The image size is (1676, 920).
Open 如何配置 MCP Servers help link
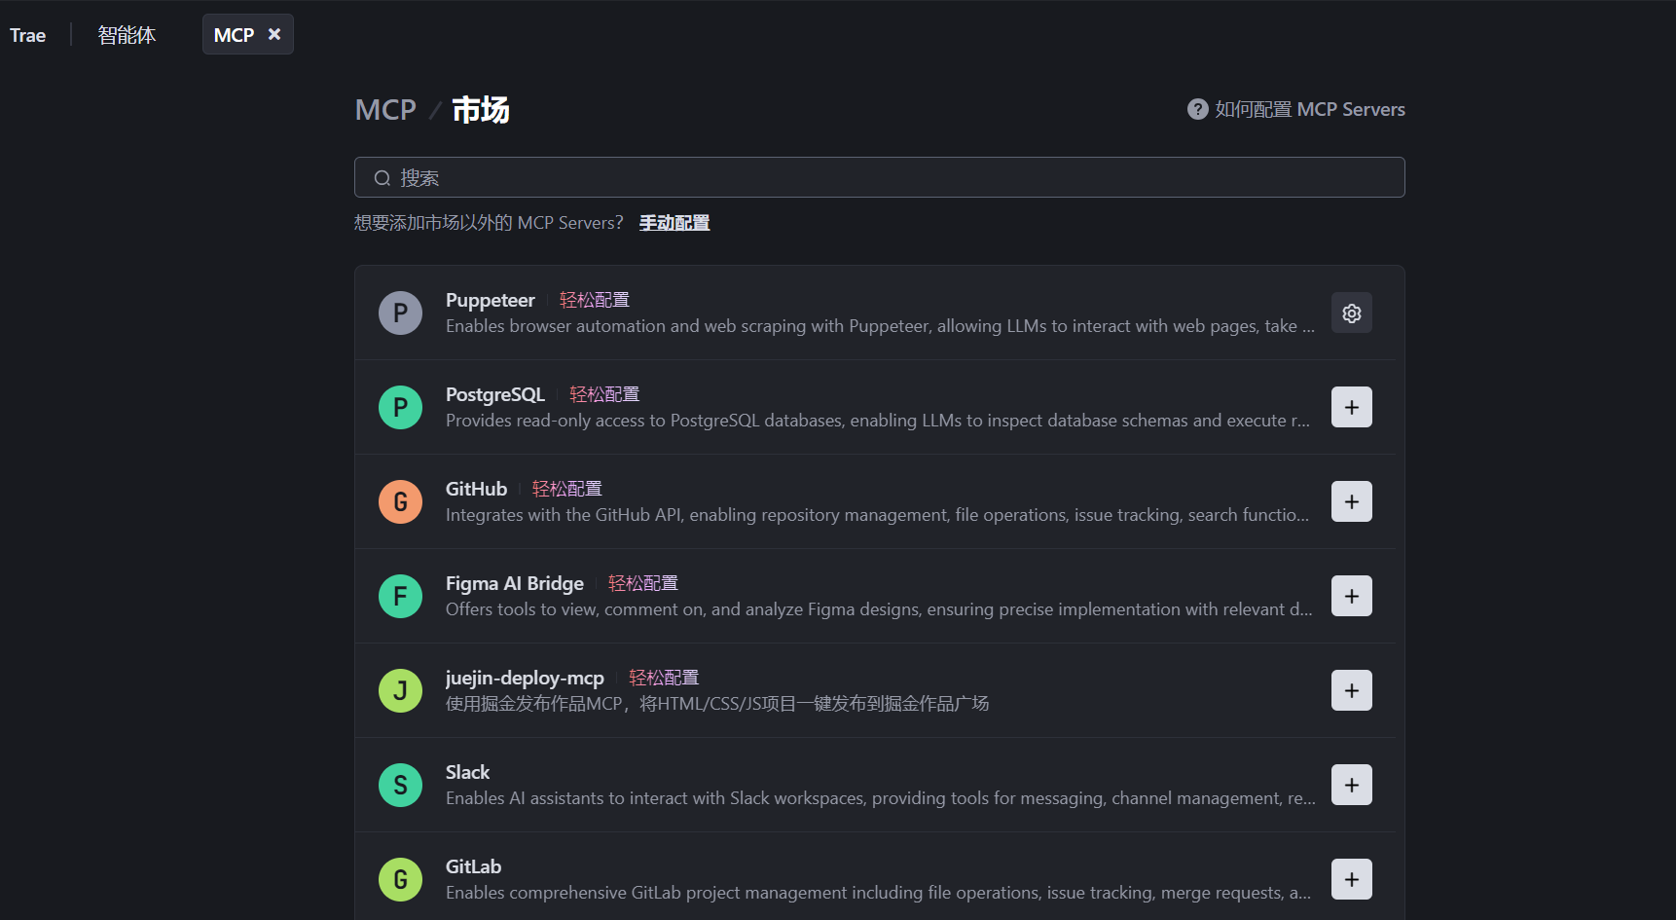point(1308,109)
